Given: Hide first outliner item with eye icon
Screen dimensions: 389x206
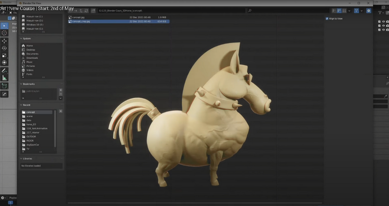Looking at the screenshot, I should [x=384, y=22].
